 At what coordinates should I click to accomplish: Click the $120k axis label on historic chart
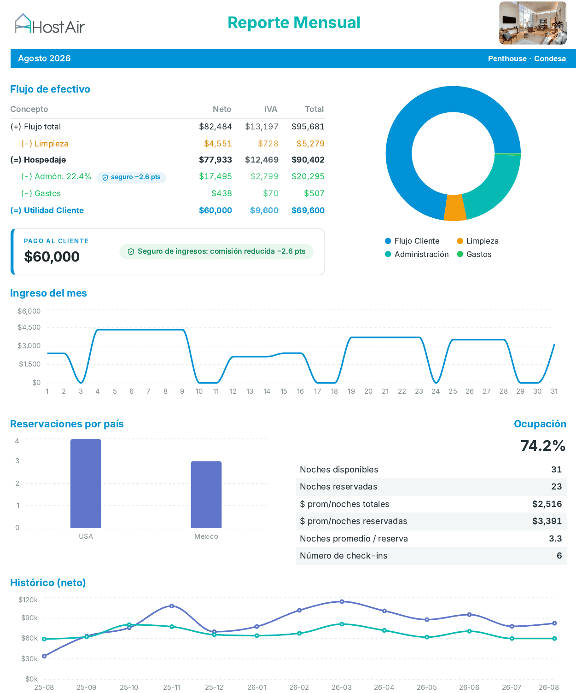click(28, 600)
